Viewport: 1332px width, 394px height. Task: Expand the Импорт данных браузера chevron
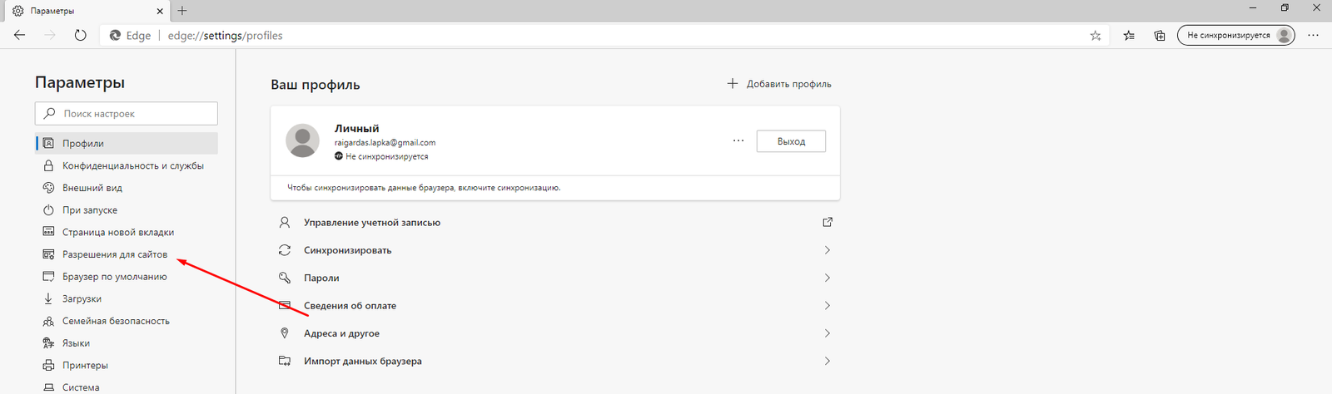click(x=827, y=361)
